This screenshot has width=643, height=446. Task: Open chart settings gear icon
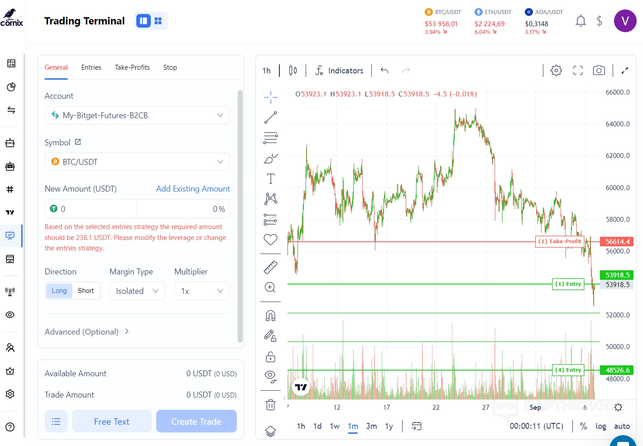556,71
